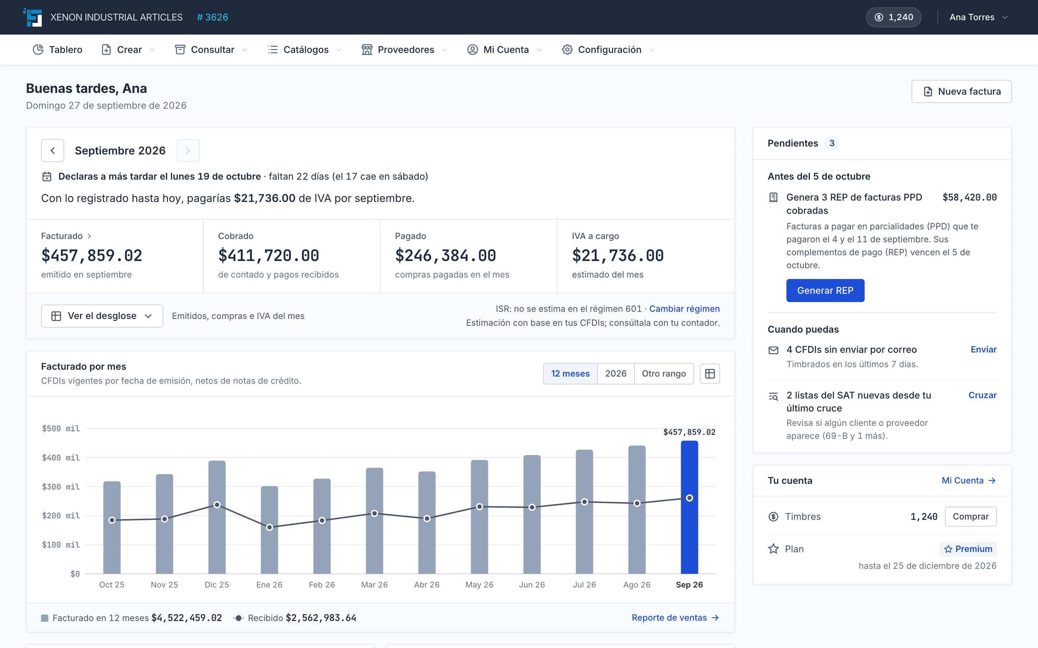Click company number #3626 in header
The image size is (1038, 648).
pyautogui.click(x=212, y=17)
